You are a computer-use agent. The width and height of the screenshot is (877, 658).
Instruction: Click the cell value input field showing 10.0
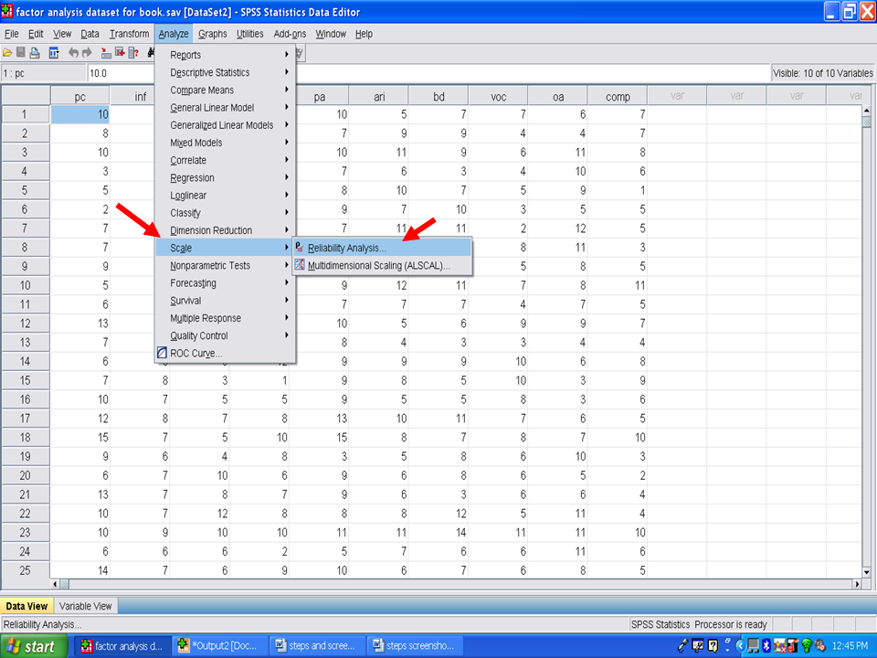tap(428, 73)
